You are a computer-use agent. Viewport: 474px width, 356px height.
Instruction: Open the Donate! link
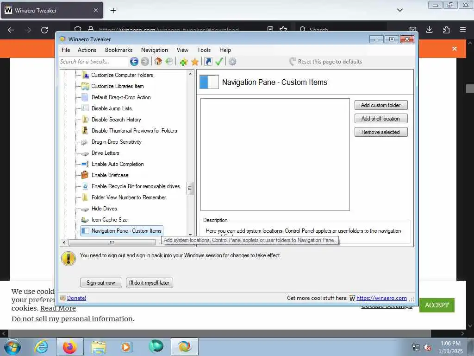tap(76, 298)
